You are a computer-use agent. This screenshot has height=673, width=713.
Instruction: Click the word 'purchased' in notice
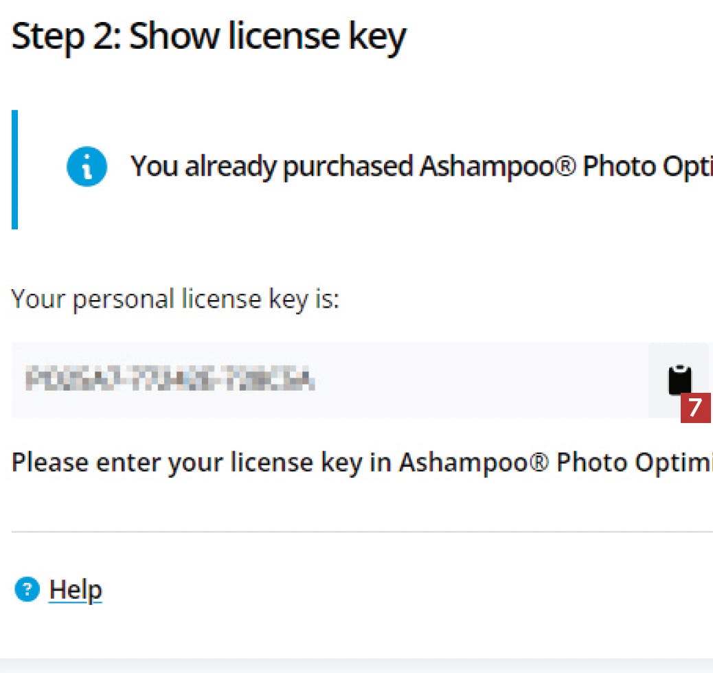click(348, 167)
